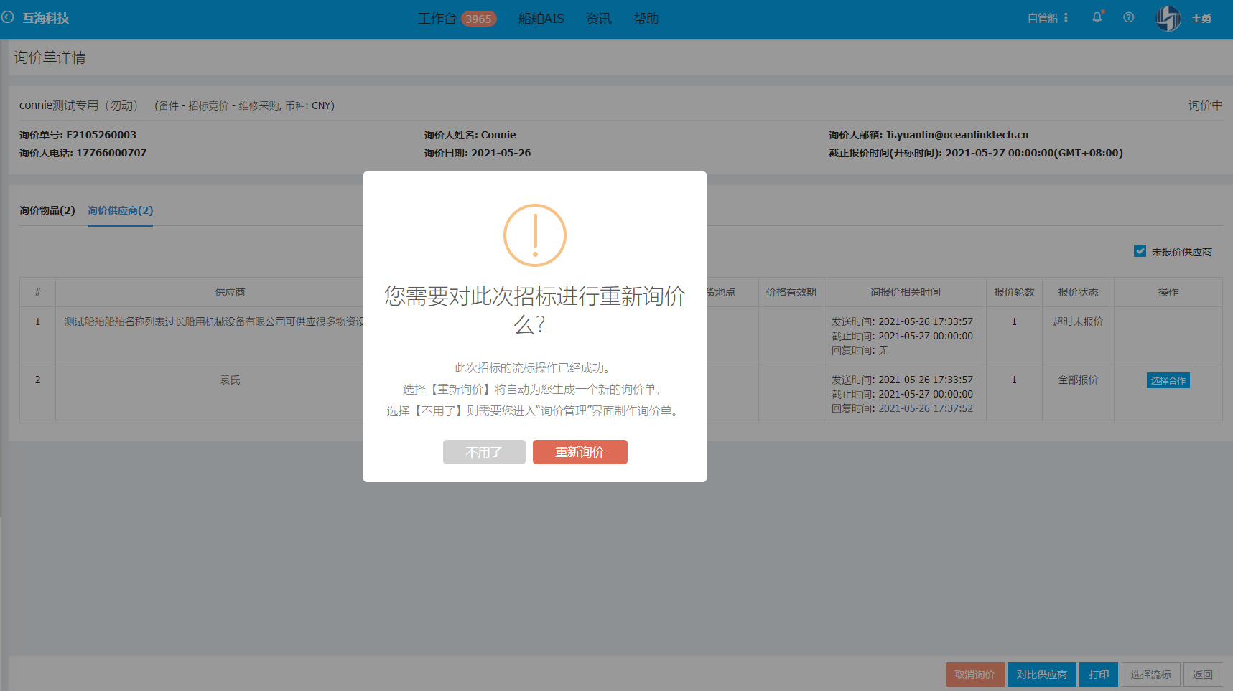Click the 打印 button

(x=1098, y=674)
